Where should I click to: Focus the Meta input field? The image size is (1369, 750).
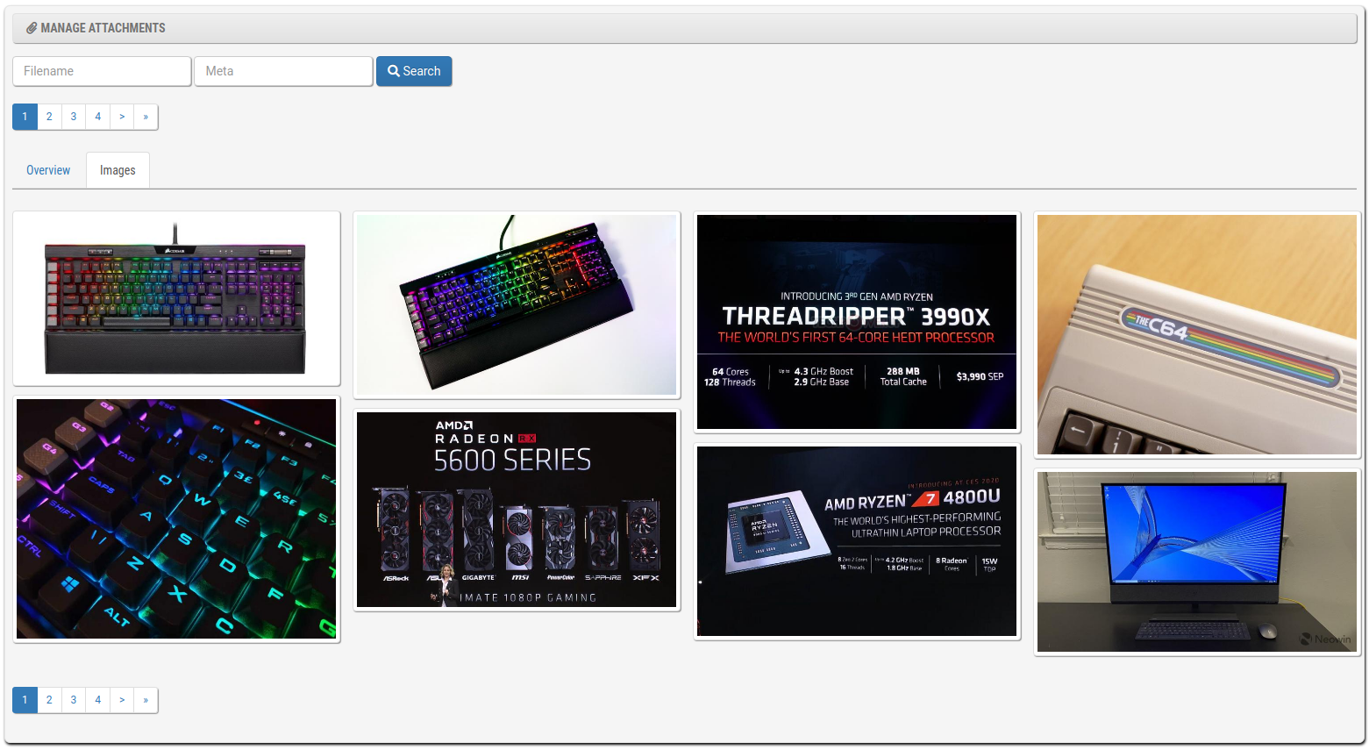(x=283, y=71)
